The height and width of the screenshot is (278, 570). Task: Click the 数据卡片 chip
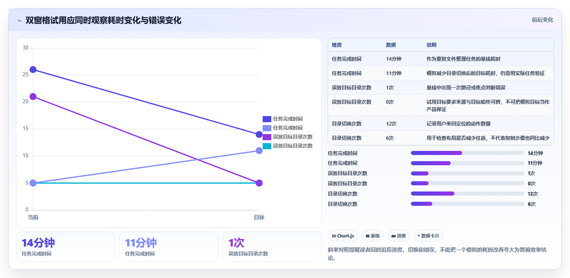pos(428,236)
